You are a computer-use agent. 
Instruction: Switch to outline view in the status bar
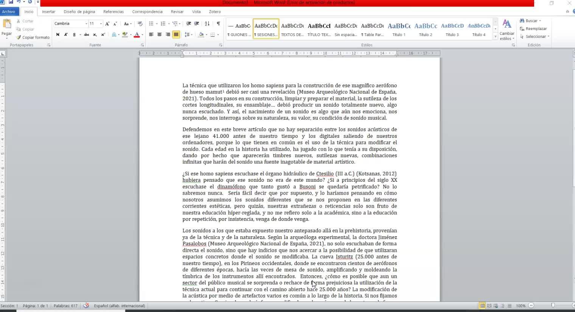(x=503, y=306)
